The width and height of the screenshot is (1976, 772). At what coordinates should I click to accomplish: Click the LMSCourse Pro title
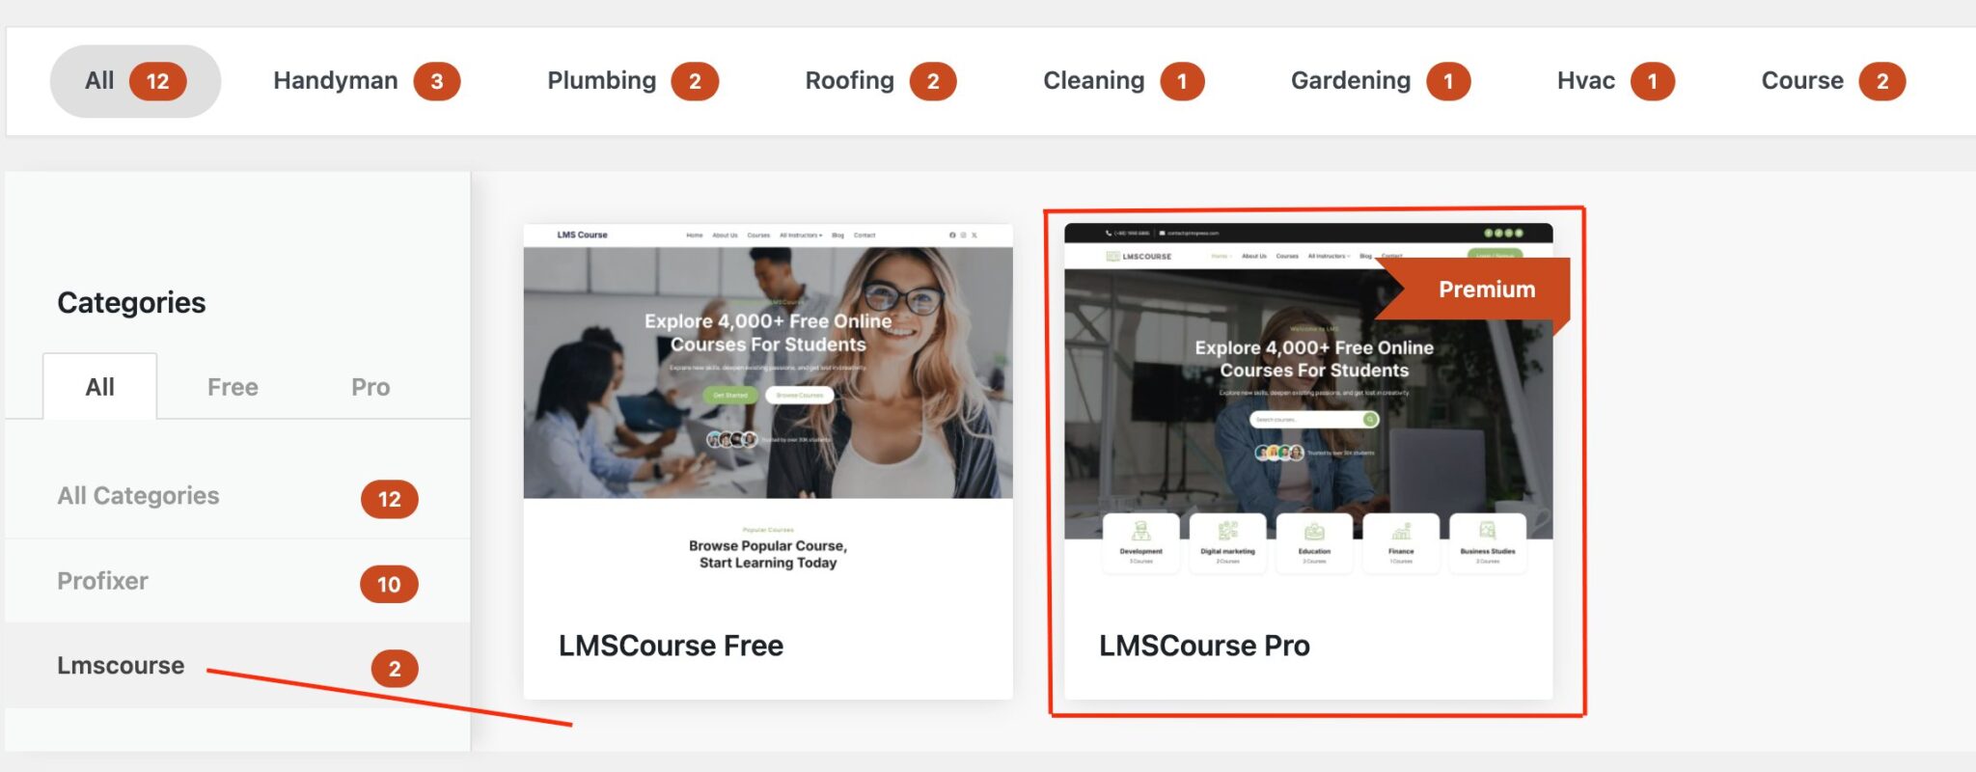click(1204, 646)
